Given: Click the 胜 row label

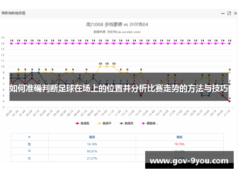Looking at the screenshot, I should pos(30,144).
